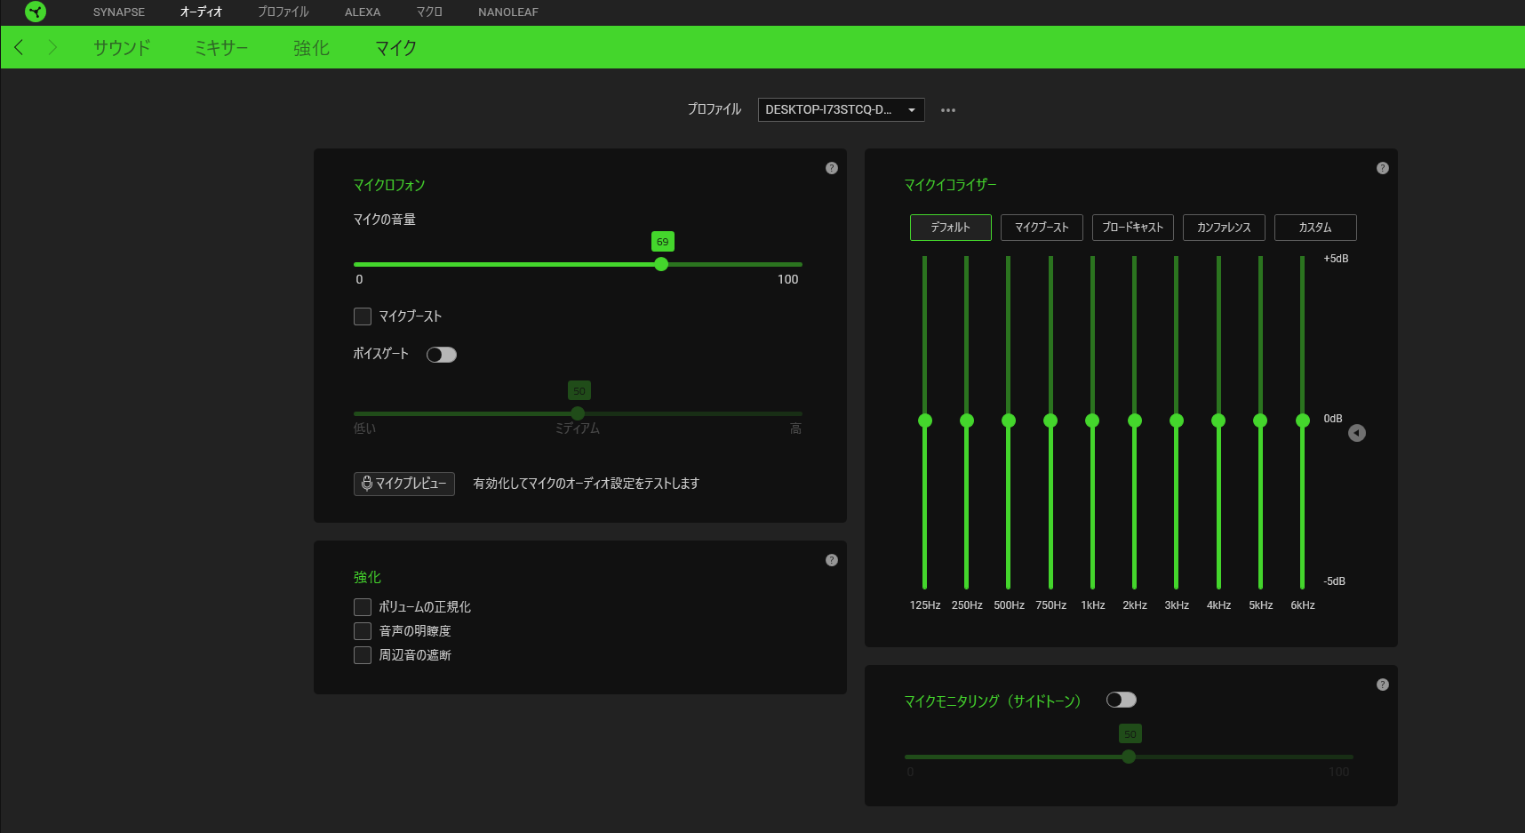Go forward with the right arrow

coord(52,47)
